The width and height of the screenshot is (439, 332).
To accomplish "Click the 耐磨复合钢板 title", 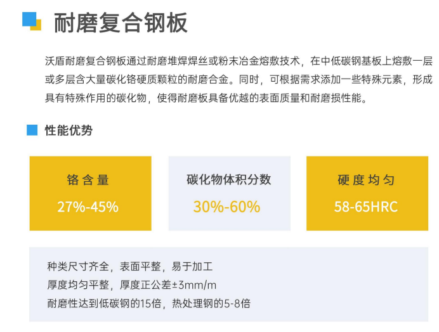I will [121, 23].
